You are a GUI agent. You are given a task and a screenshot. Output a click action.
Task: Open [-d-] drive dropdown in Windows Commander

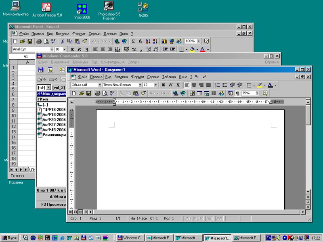click(48, 88)
